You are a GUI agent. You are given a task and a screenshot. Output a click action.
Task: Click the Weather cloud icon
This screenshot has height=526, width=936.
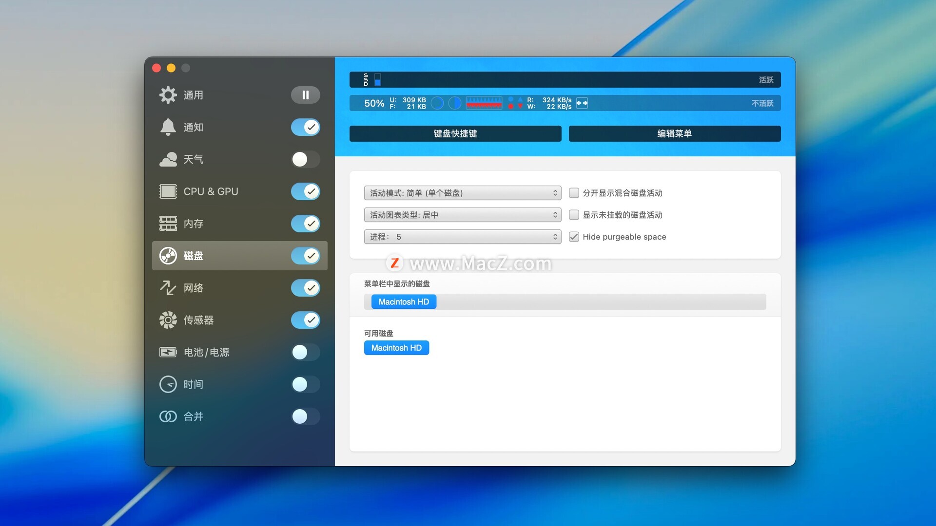point(168,159)
